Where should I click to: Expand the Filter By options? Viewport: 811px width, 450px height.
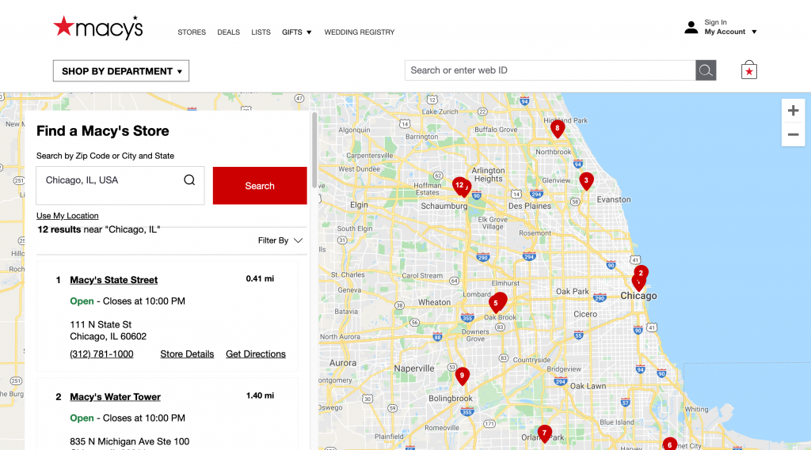point(280,240)
